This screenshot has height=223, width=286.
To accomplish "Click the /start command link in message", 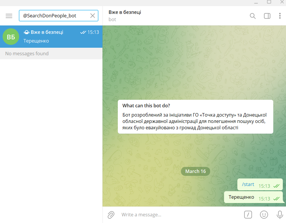I will click(x=248, y=184).
